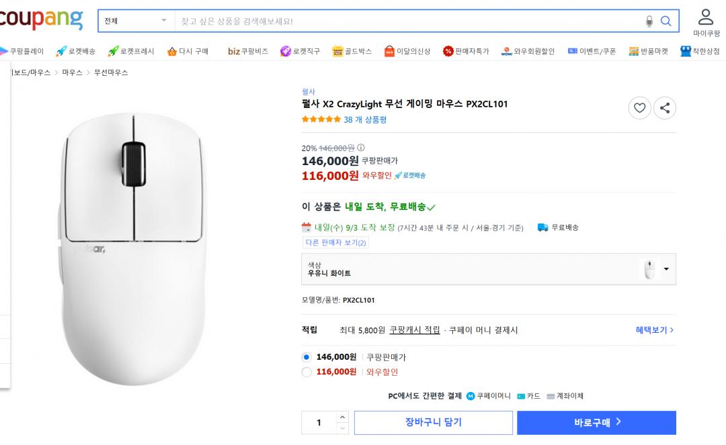Add product to wishlist with heart icon
This screenshot has width=726, height=445.
click(x=639, y=108)
